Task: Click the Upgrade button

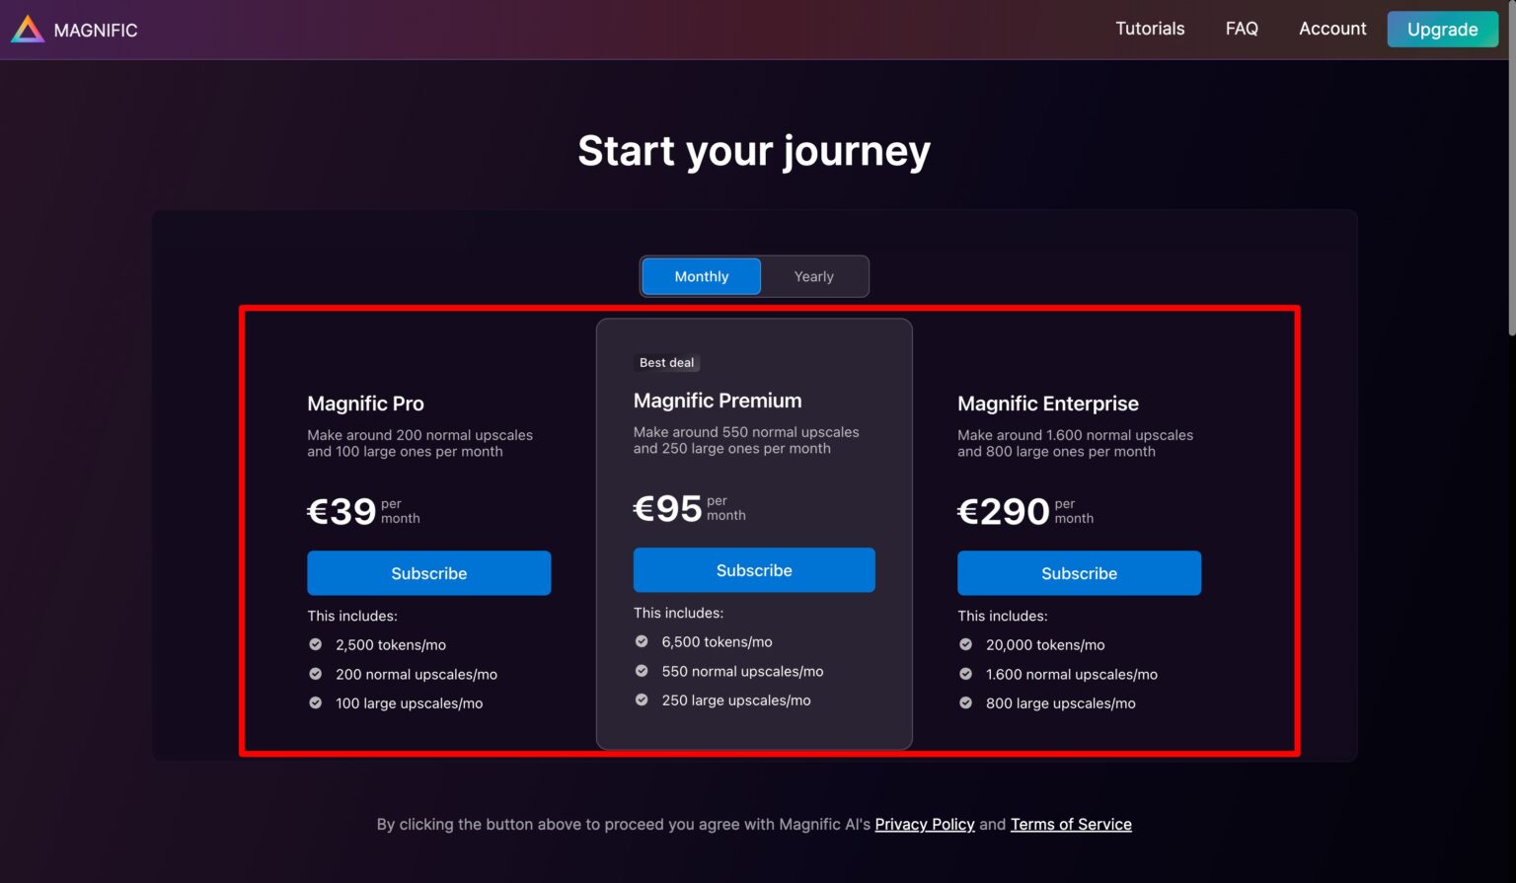Action: click(1442, 29)
